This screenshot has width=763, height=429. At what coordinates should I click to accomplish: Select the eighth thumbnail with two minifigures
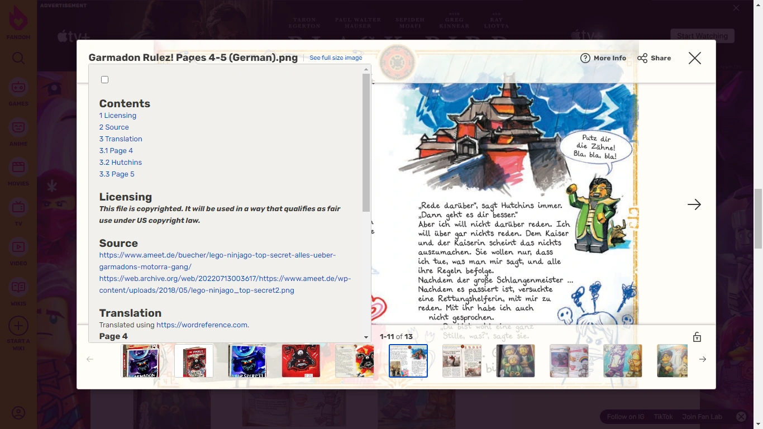pyautogui.click(x=516, y=361)
